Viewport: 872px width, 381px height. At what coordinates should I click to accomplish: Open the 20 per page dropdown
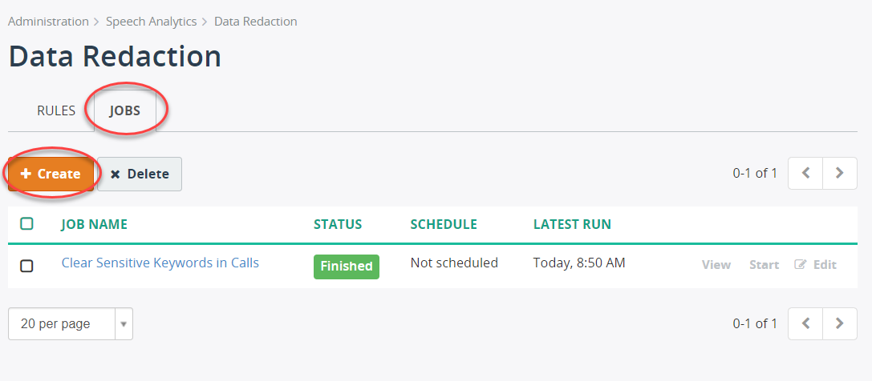pos(71,323)
